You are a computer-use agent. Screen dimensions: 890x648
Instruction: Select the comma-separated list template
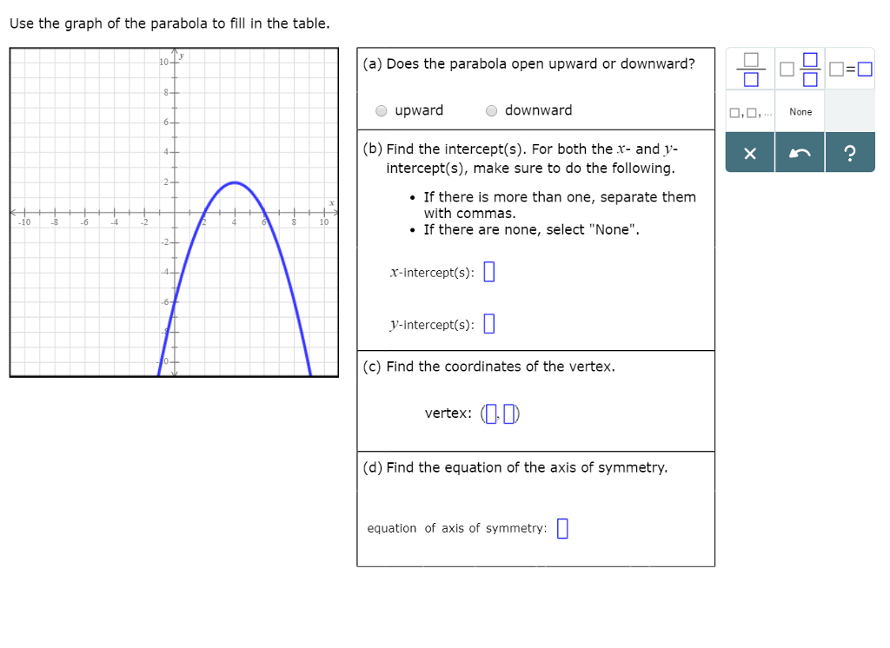click(x=751, y=111)
